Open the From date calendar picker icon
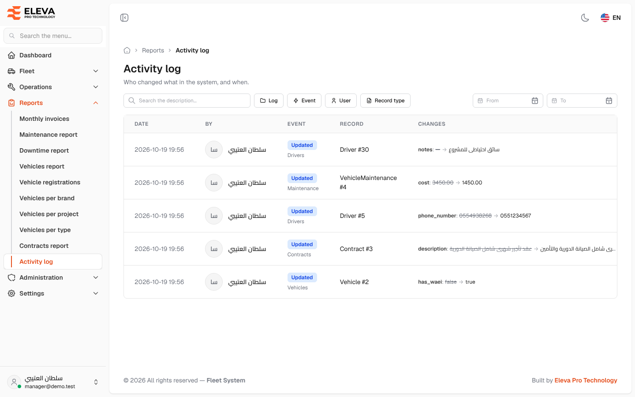 (x=535, y=101)
